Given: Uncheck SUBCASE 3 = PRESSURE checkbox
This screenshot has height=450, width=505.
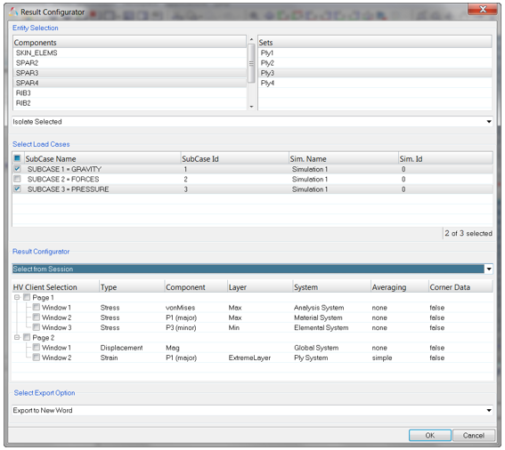Looking at the screenshot, I should point(18,189).
